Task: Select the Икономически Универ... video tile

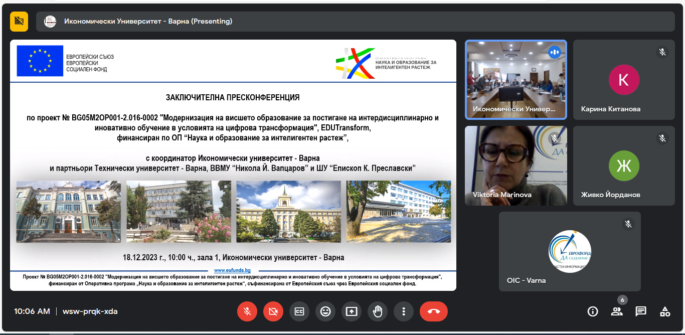Action: point(516,80)
